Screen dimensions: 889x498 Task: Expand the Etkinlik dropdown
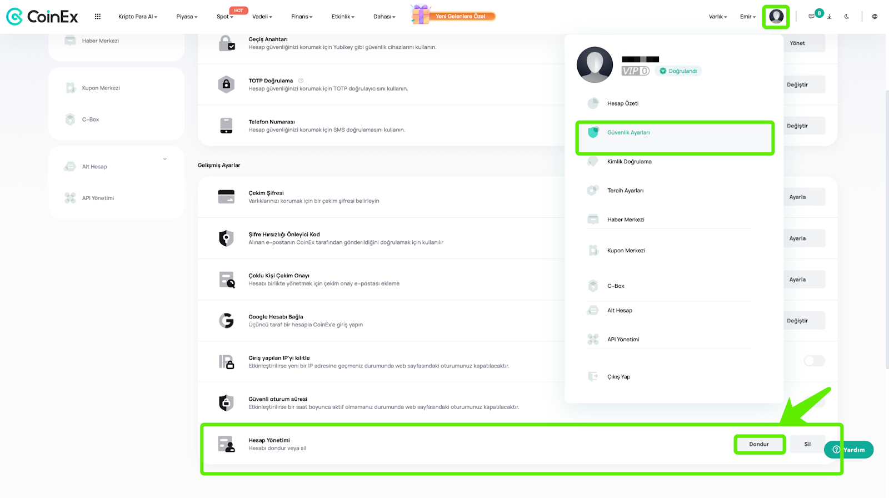(x=343, y=17)
